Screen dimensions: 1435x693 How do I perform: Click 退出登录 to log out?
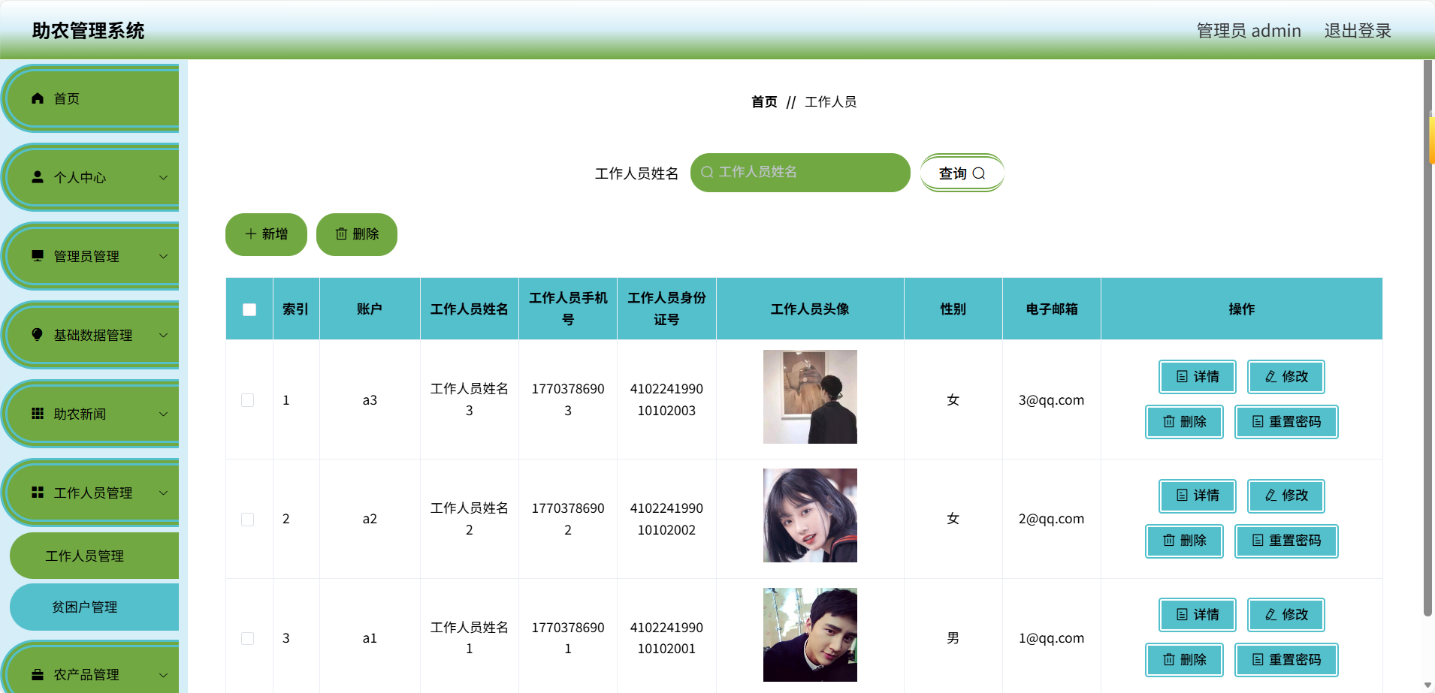[1358, 31]
